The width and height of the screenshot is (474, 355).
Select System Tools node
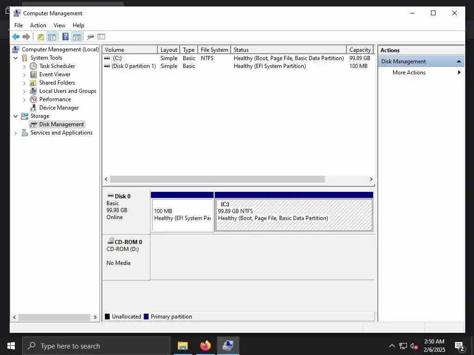(x=46, y=58)
